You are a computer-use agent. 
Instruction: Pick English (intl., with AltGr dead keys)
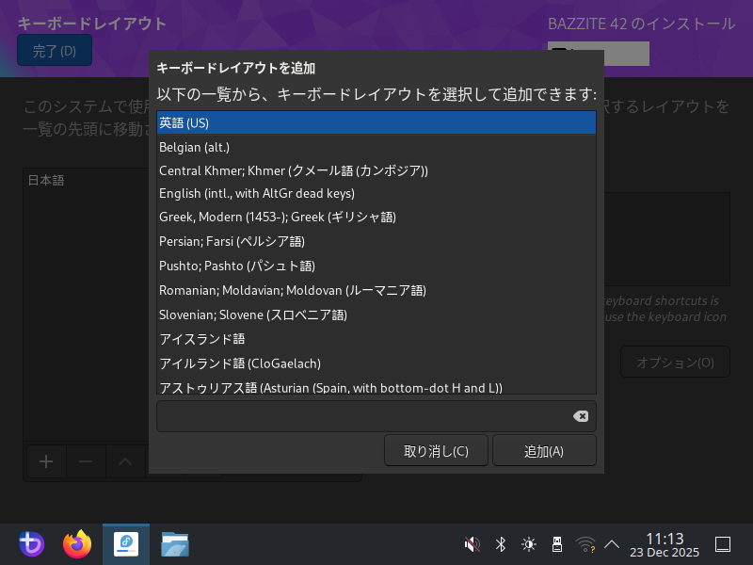click(x=376, y=194)
